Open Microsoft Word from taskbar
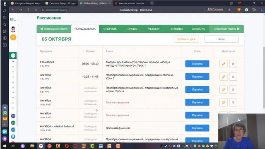 101,146
